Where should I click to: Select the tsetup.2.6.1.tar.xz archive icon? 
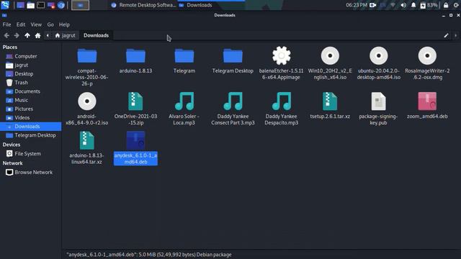(330, 101)
